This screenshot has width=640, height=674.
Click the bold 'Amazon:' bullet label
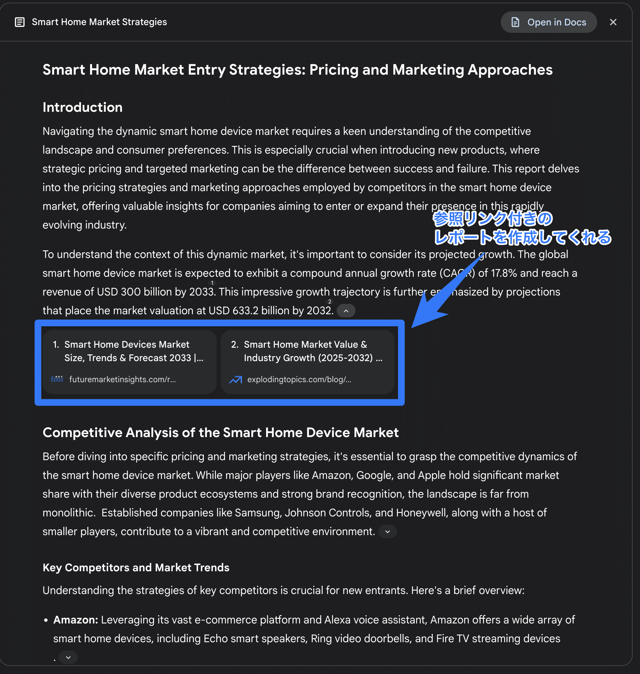(x=76, y=620)
